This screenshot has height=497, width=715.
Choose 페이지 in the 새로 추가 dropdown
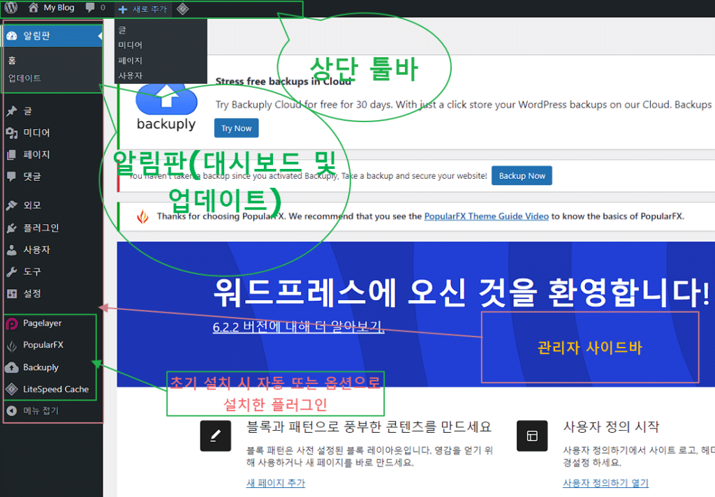coord(131,60)
